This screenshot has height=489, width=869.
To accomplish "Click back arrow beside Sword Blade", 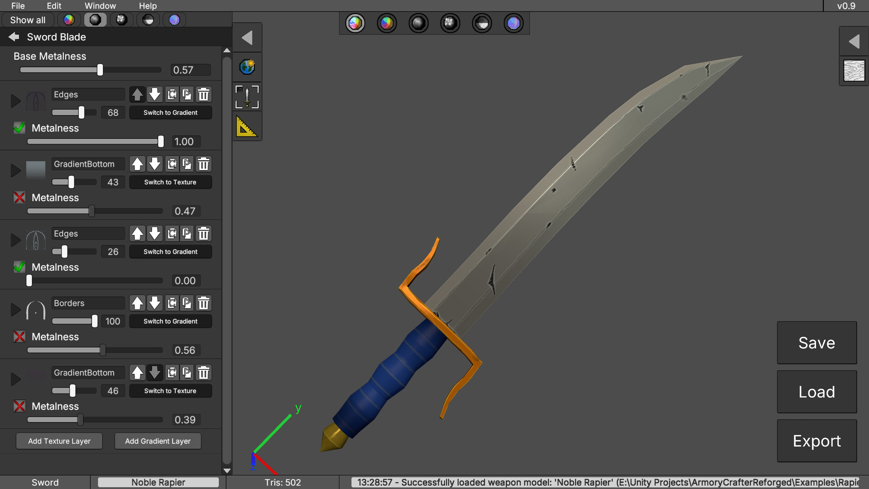I will pos(14,37).
